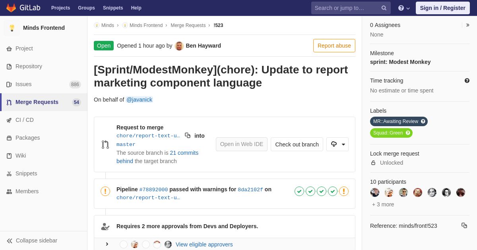This screenshot has width=477, height=250.
Task: Open the 21 commits behind link
Action: click(184, 153)
